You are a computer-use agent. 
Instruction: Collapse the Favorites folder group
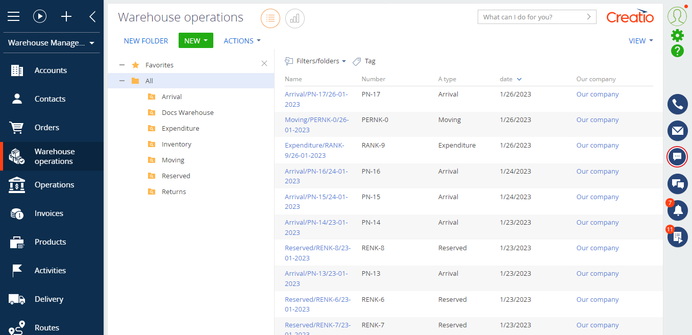tap(122, 65)
